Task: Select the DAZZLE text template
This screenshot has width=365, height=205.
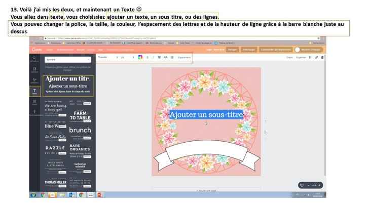Action: coord(55,150)
